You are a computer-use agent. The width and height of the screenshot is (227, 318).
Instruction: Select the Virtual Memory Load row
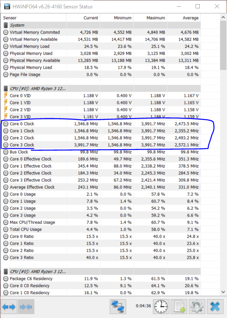pyautogui.click(x=101, y=46)
